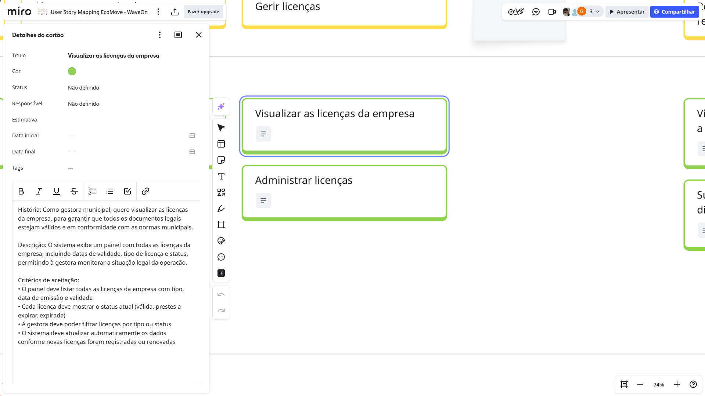Toggle italic formatting in description
This screenshot has width=705, height=396.
[39, 191]
